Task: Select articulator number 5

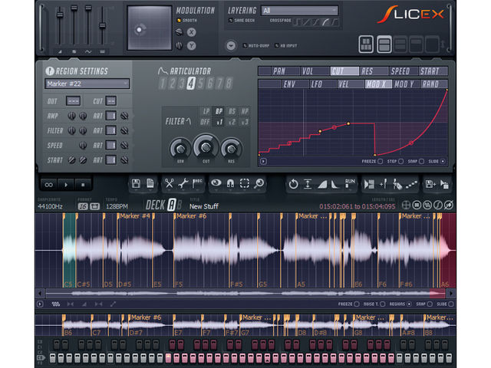Action: (200, 84)
